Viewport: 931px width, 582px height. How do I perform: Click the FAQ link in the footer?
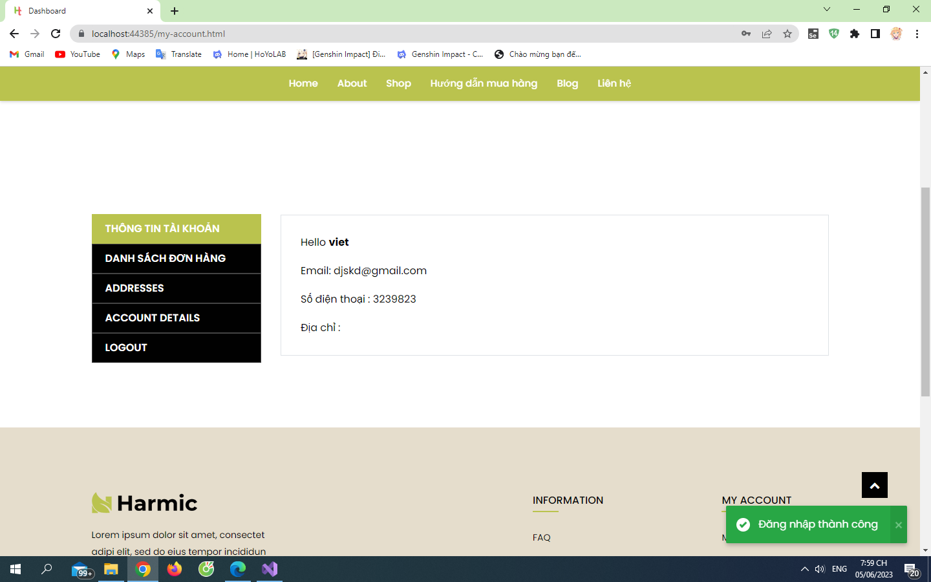click(x=541, y=537)
